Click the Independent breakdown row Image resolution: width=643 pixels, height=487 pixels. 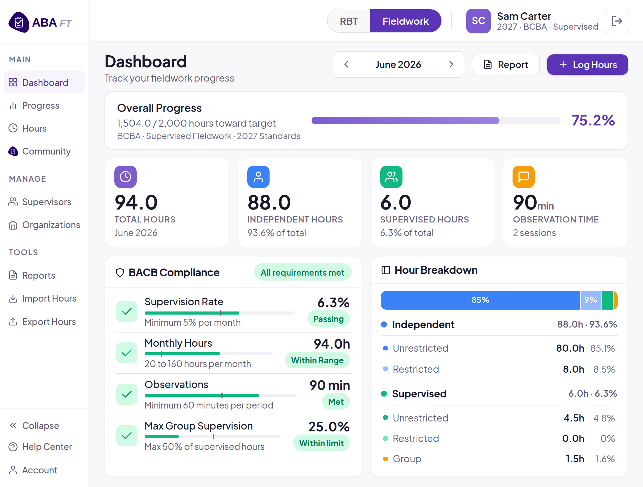tap(499, 324)
